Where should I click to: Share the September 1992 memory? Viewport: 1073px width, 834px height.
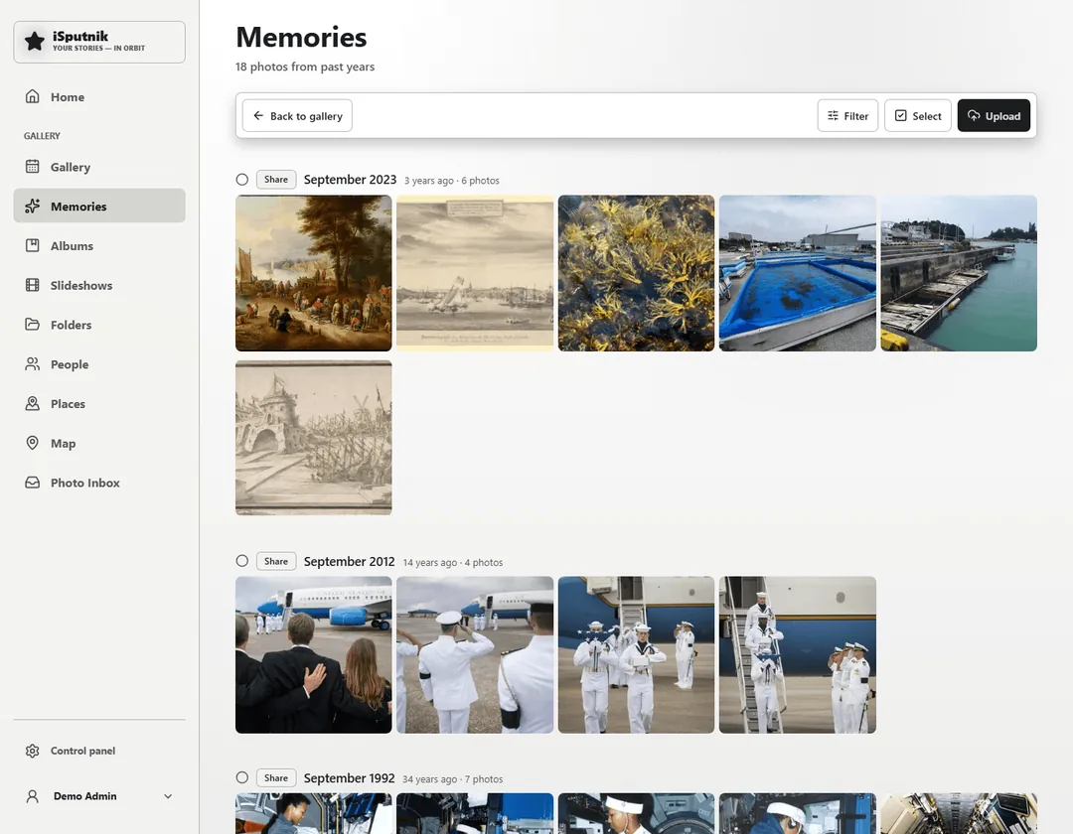click(x=276, y=777)
